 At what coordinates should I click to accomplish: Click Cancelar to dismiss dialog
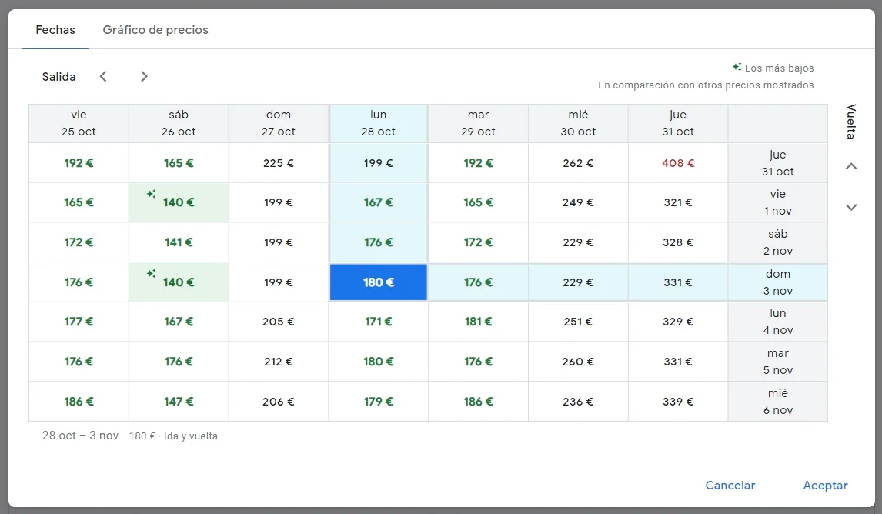(x=730, y=486)
